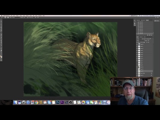Viewport: 160px width, 120px height.
Task: Toggle visibility of the highlighted layer
Action: (137, 71)
